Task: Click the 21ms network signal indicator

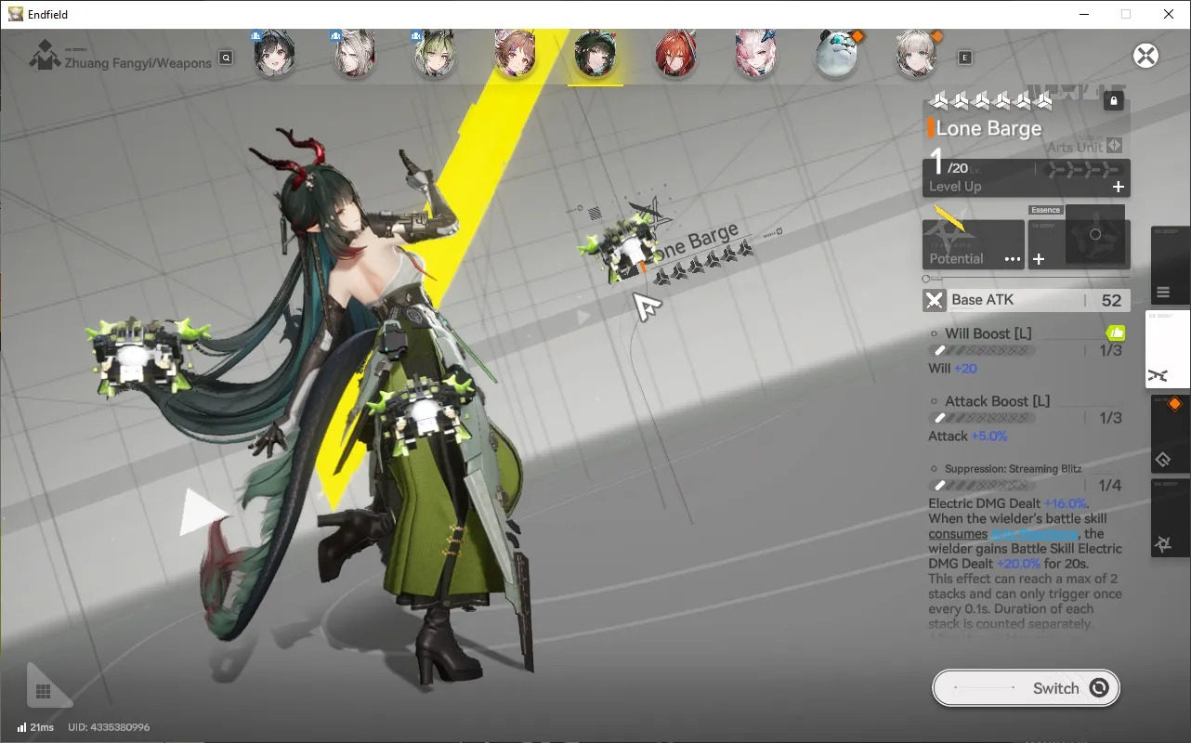Action: [34, 727]
